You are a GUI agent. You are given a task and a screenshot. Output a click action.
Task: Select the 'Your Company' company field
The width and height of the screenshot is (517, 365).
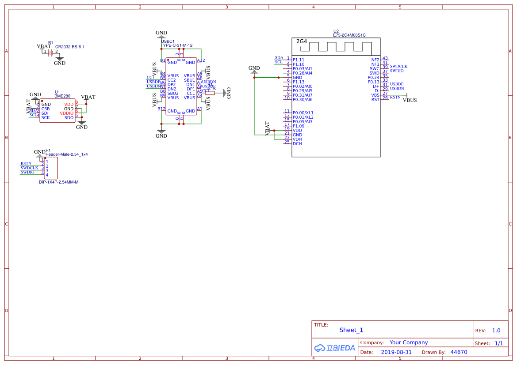point(409,342)
